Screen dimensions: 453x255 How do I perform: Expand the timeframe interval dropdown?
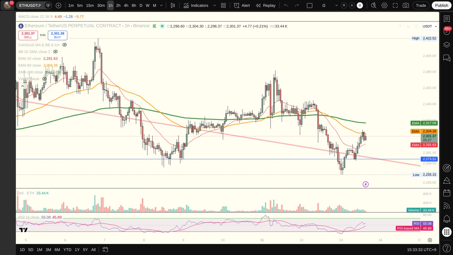pos(161,5)
